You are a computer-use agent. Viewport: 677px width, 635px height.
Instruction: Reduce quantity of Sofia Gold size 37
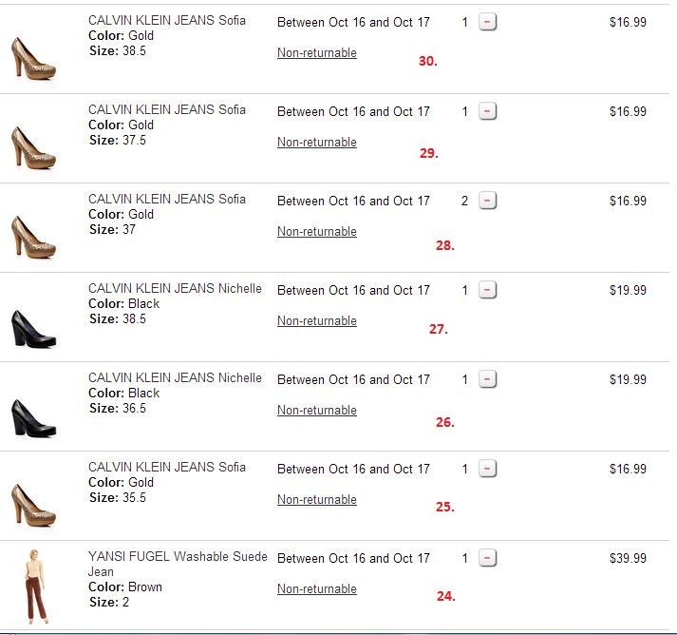pos(487,201)
